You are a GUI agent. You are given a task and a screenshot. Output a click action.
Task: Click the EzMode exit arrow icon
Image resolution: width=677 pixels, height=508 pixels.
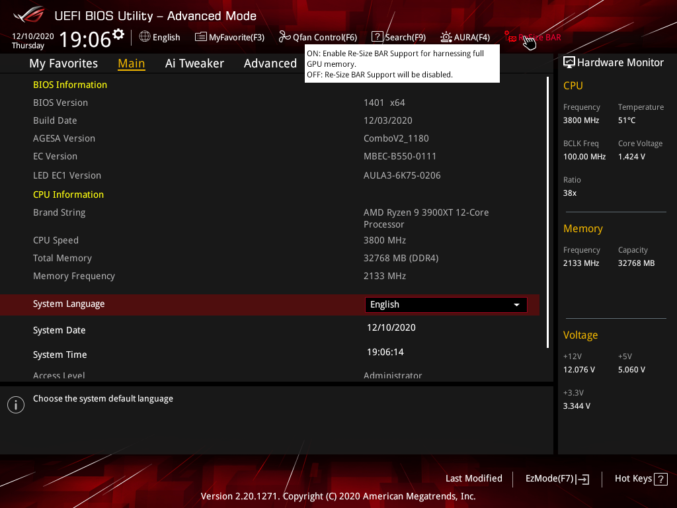point(582,479)
